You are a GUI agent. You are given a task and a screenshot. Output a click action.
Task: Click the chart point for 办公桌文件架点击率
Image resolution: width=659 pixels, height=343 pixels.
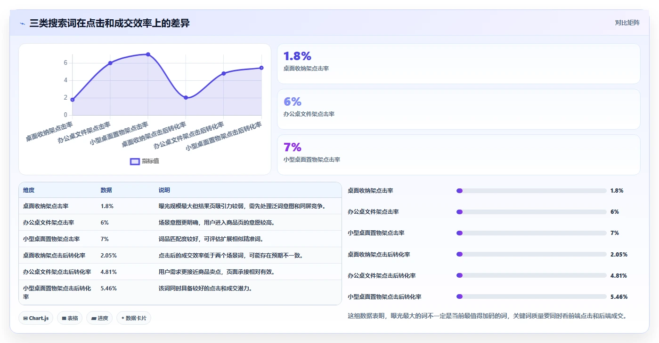coord(110,63)
